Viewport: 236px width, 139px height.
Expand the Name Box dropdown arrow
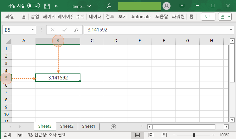[33, 30]
